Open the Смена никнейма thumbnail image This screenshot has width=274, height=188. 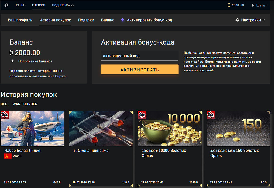coord(101,129)
